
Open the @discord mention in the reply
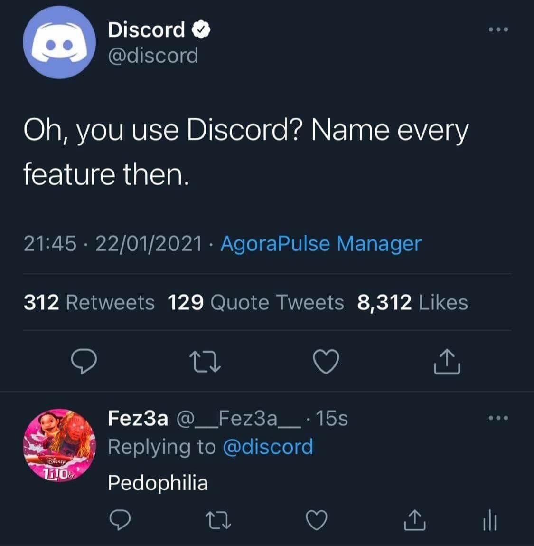[268, 447]
